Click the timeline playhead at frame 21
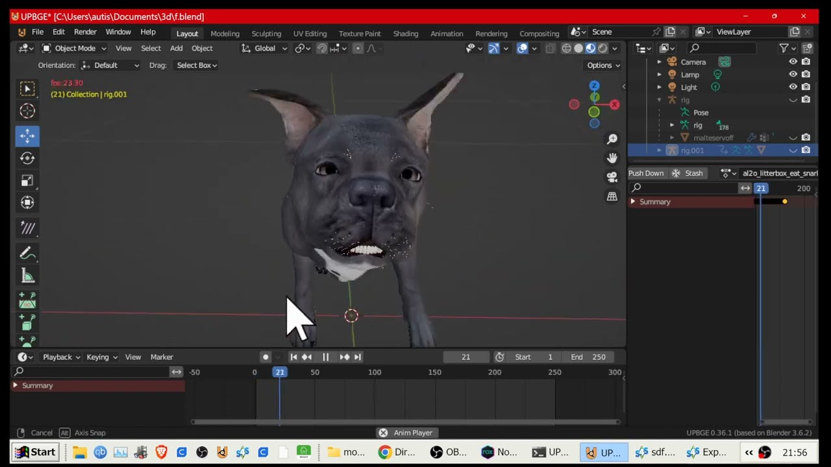 coord(279,372)
